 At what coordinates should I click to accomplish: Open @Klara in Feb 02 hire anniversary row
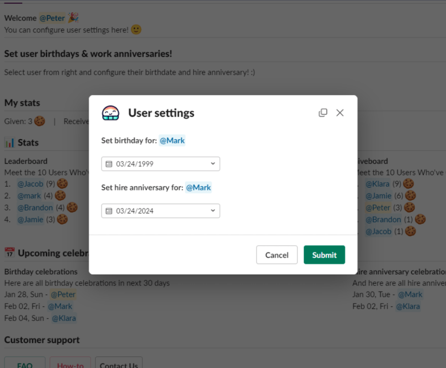pyautogui.click(x=408, y=306)
